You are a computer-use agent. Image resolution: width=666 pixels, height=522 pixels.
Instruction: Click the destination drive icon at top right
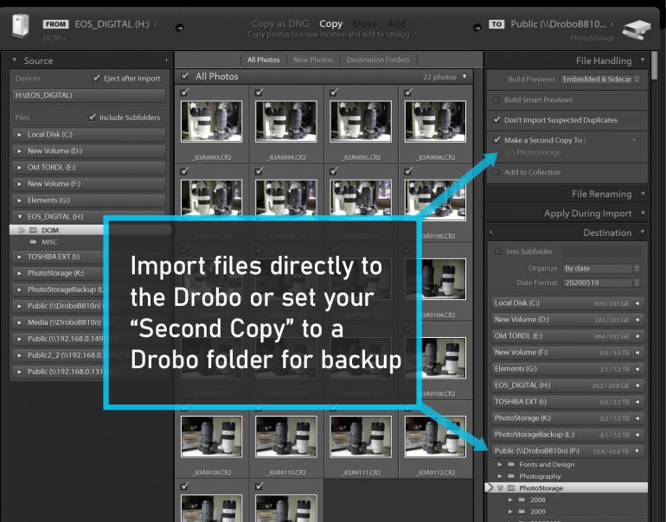[x=636, y=29]
